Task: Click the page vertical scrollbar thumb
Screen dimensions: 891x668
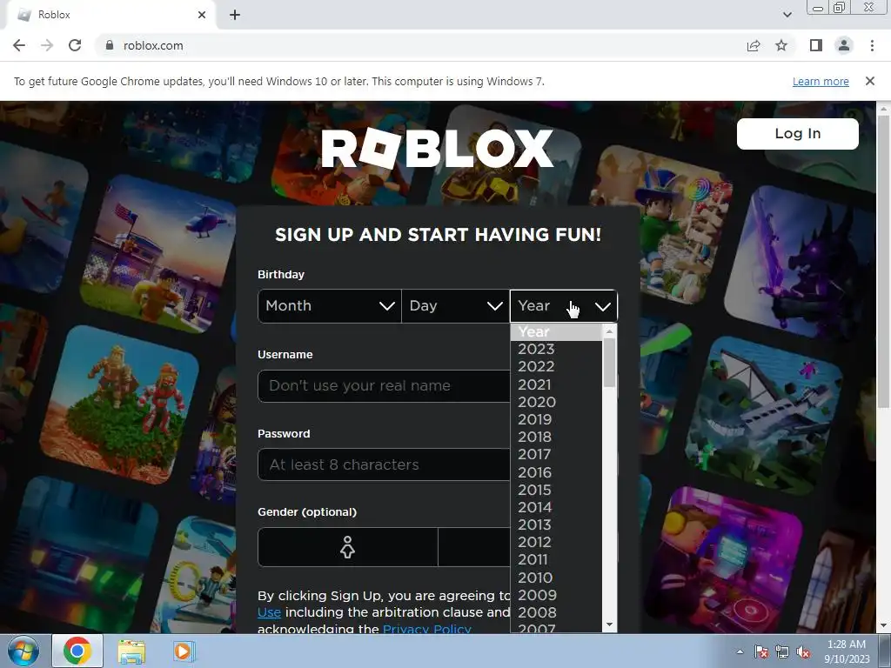Action: click(x=883, y=261)
